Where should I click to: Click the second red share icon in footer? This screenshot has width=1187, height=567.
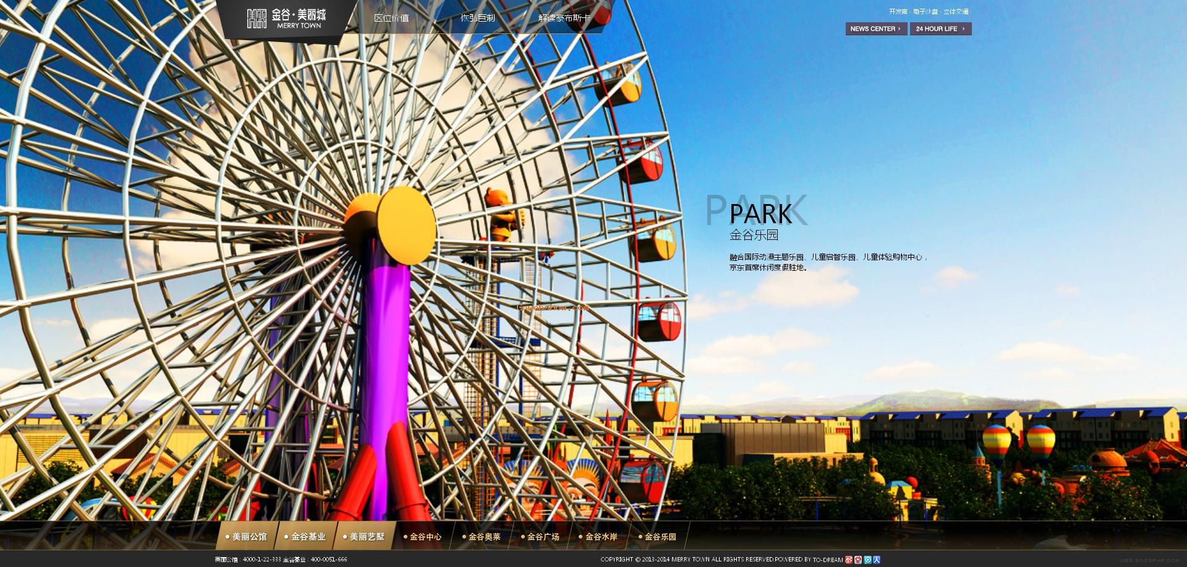(x=858, y=560)
